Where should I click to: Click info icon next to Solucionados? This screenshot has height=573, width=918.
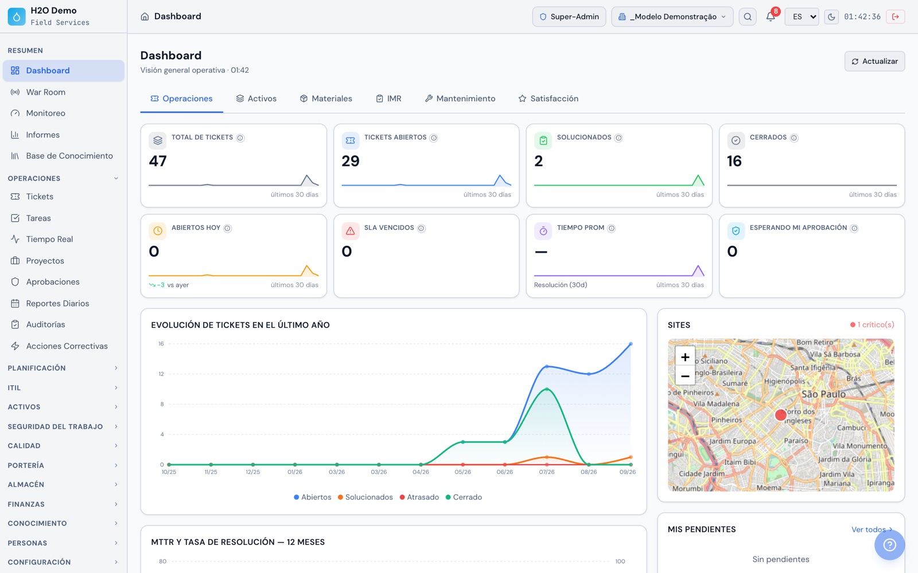tap(619, 138)
